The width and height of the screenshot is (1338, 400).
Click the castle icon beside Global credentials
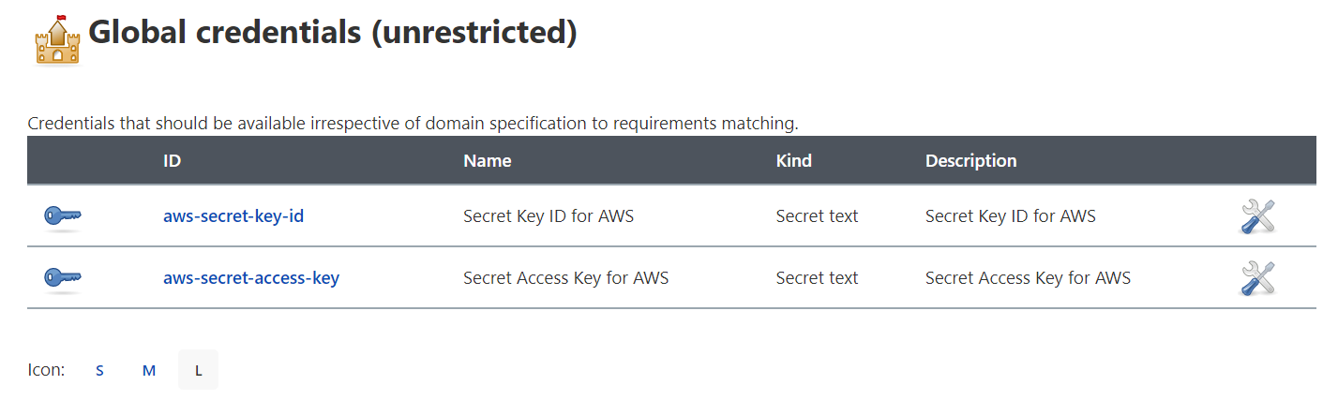tap(57, 40)
